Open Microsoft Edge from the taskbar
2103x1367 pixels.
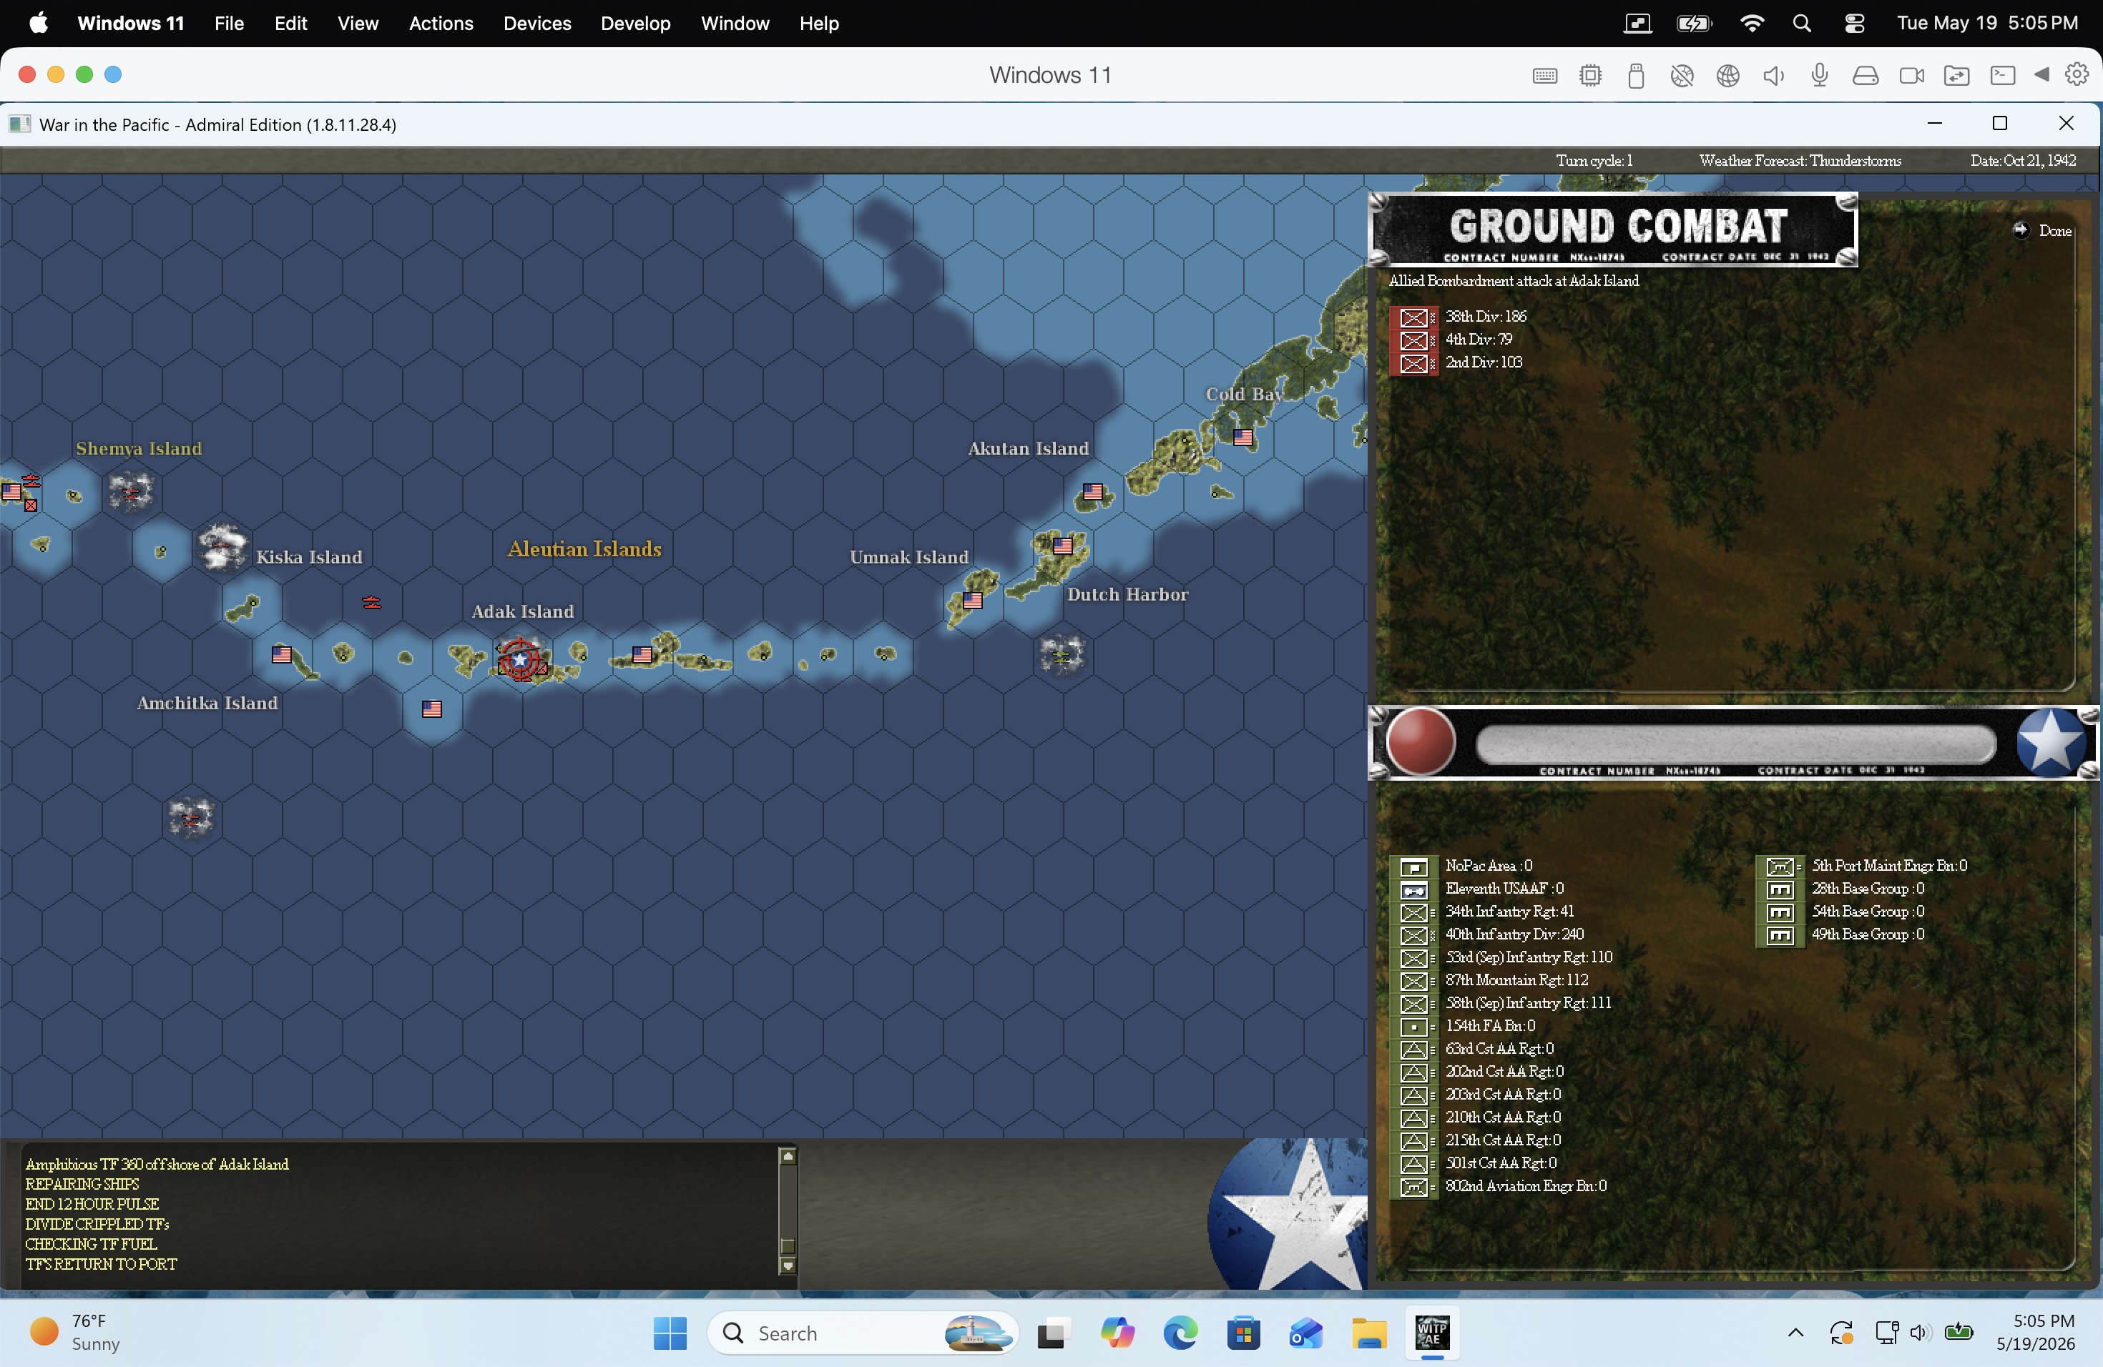click(1180, 1333)
